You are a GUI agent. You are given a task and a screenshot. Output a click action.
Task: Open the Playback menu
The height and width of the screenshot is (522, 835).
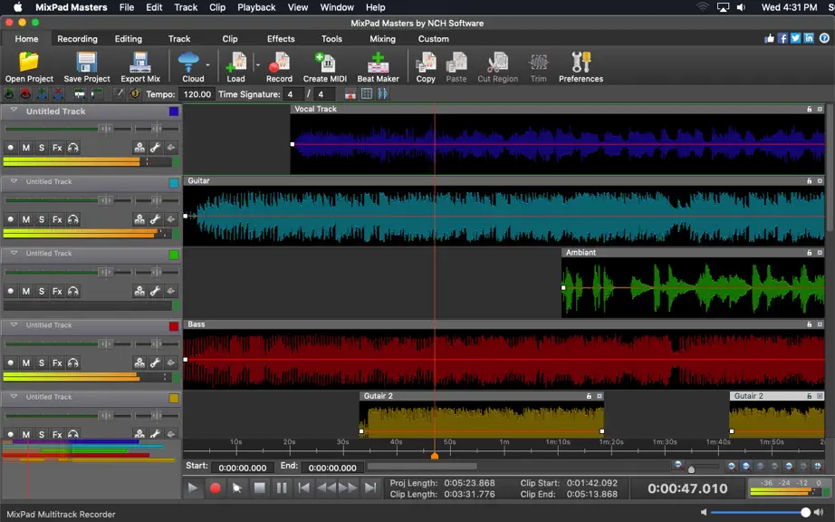pyautogui.click(x=256, y=7)
